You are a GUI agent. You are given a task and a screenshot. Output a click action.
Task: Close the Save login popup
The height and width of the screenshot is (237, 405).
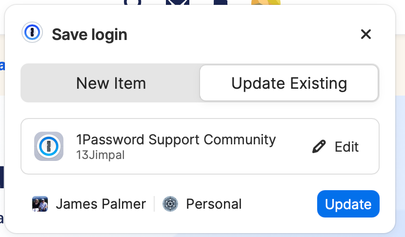tap(365, 34)
